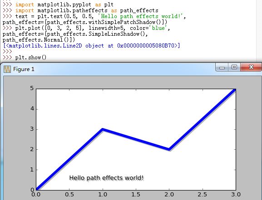Click the blue line valley at x=2.0
This screenshot has width=262, height=200.
(x=169, y=149)
